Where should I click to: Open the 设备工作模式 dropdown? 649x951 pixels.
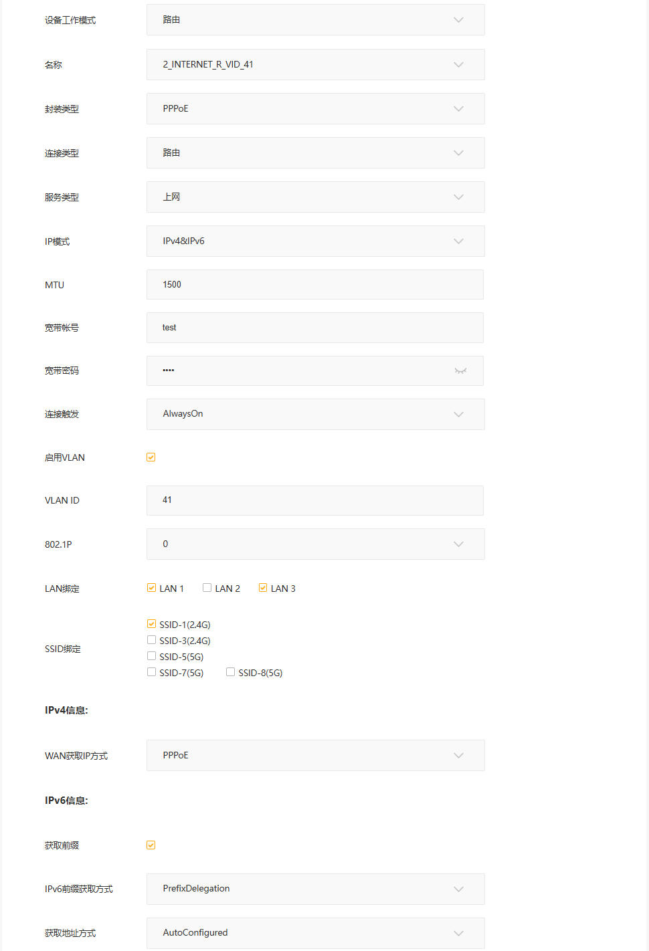tap(316, 20)
